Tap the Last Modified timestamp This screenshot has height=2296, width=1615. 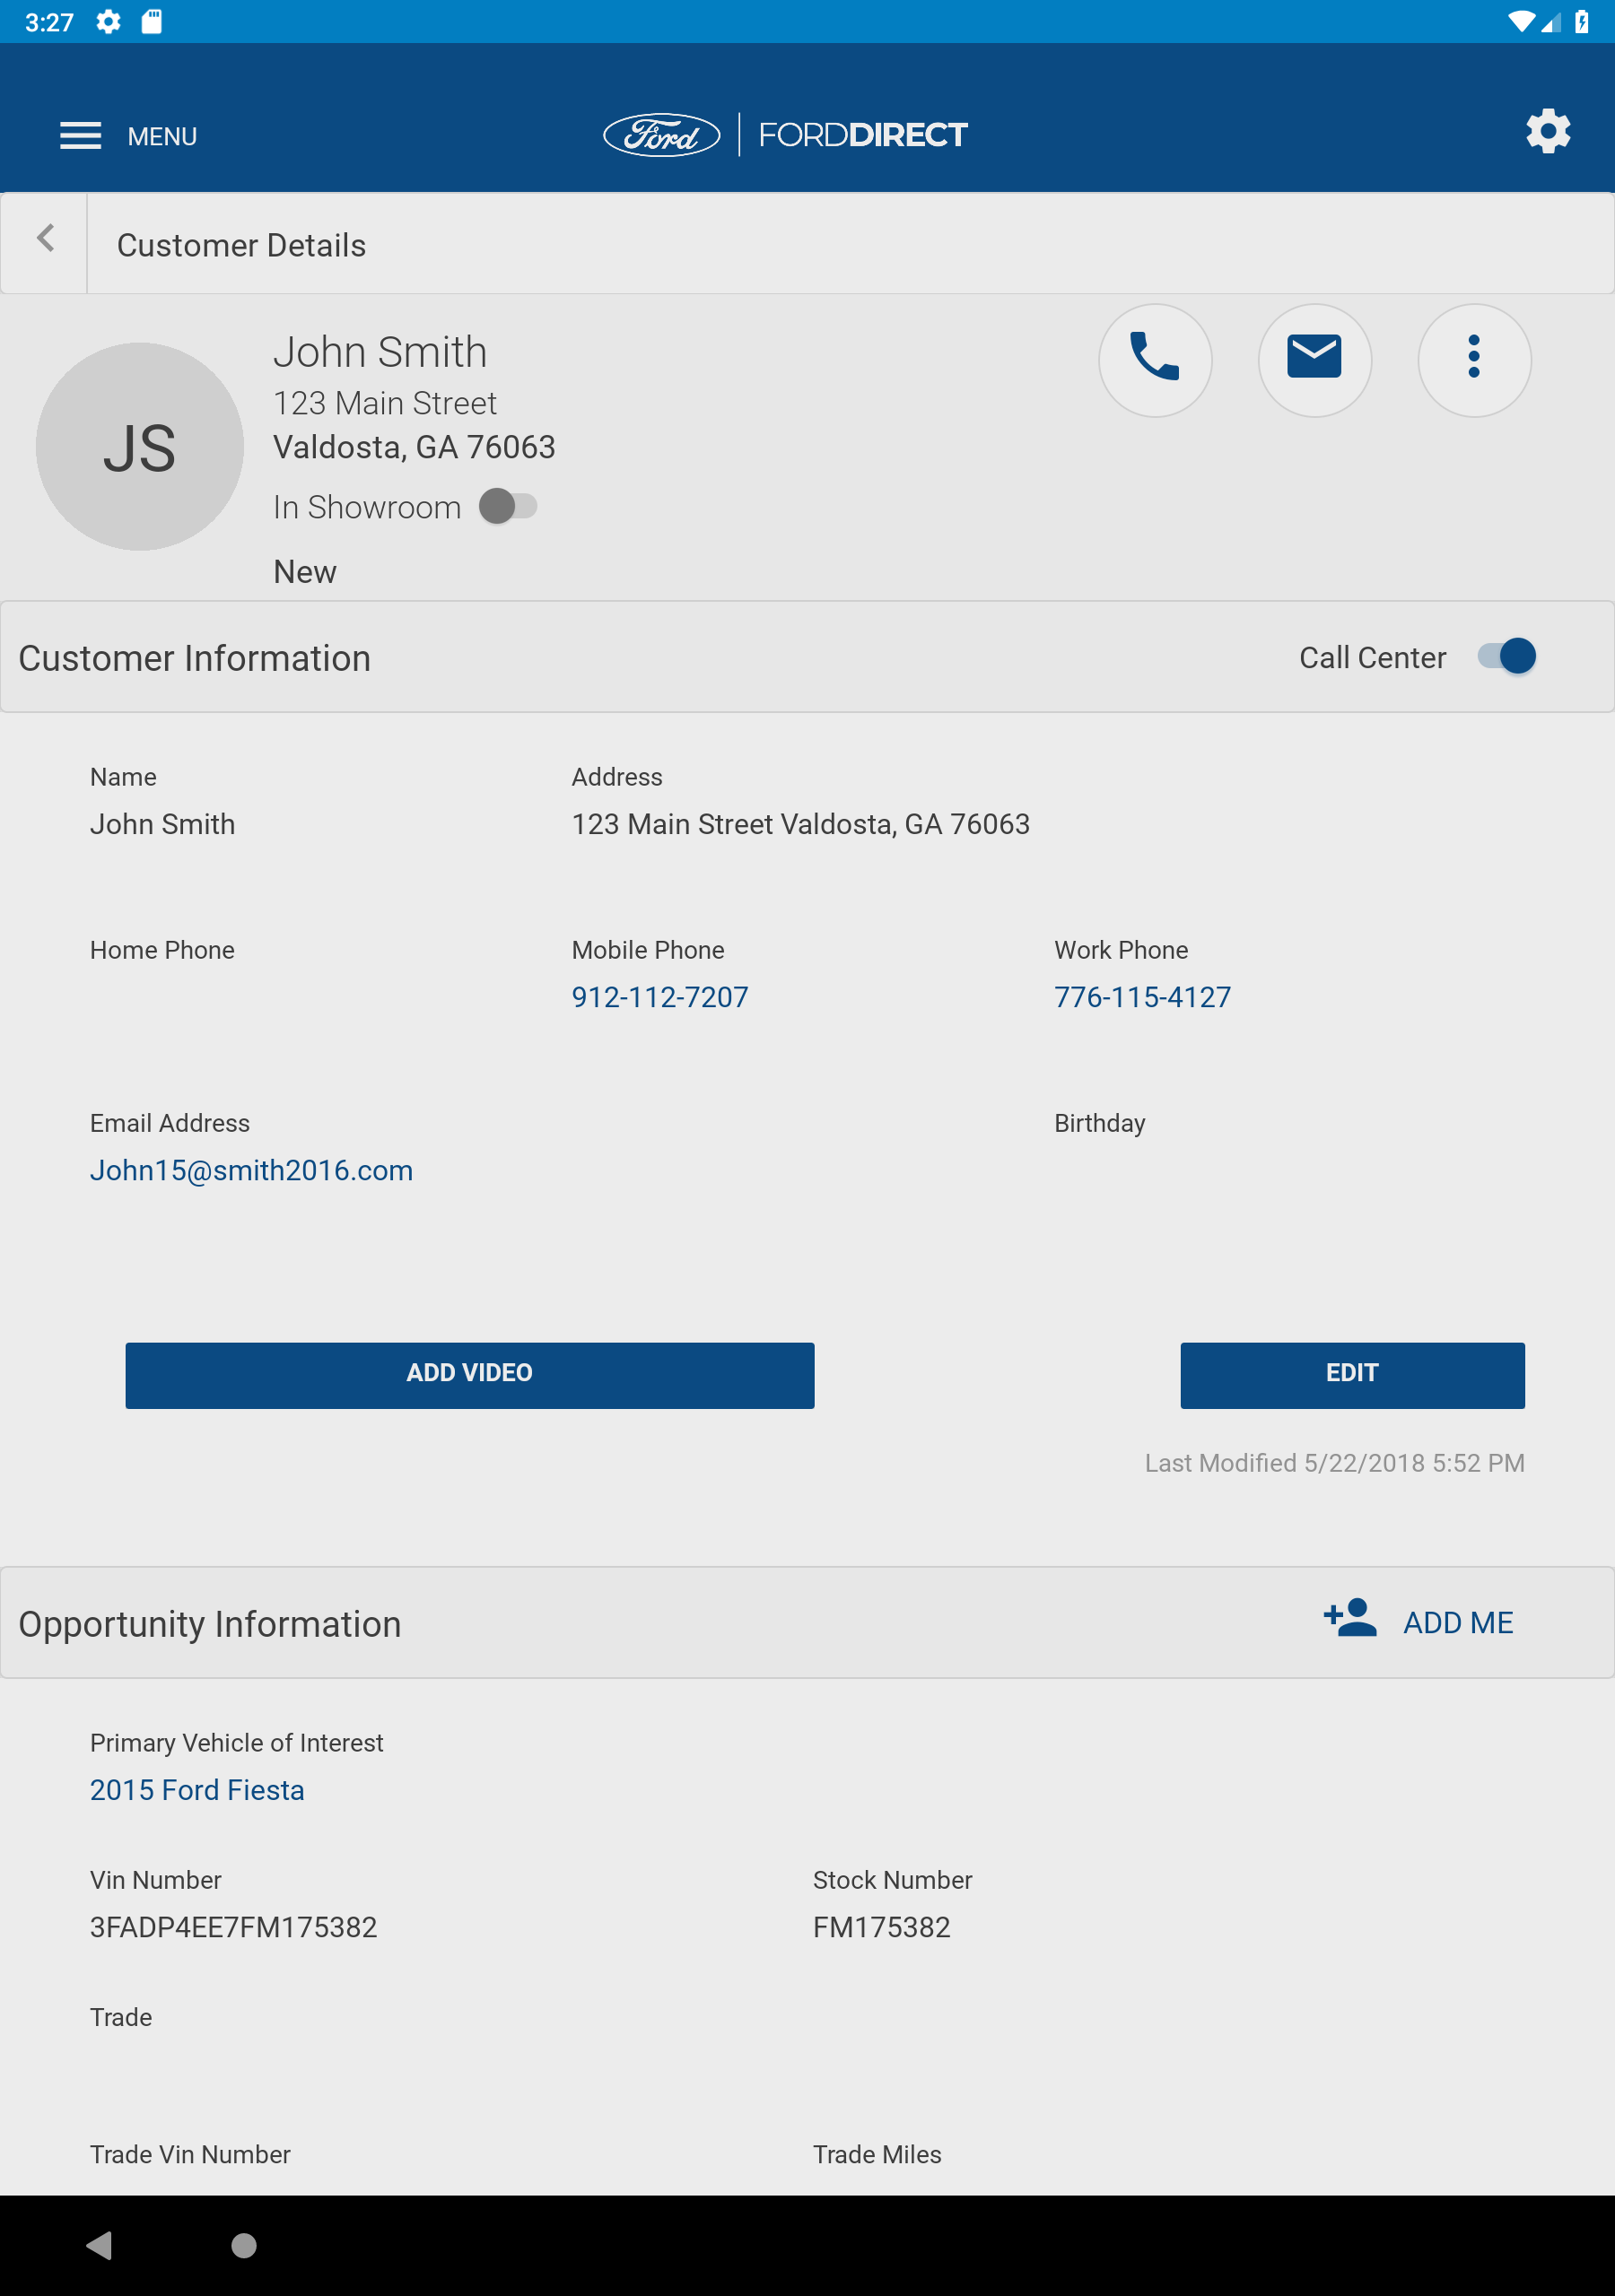1334,1463
